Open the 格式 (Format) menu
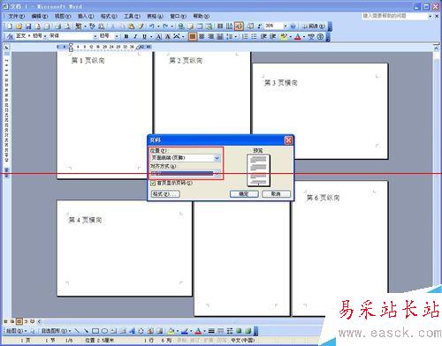The image size is (442, 346). tap(109, 16)
